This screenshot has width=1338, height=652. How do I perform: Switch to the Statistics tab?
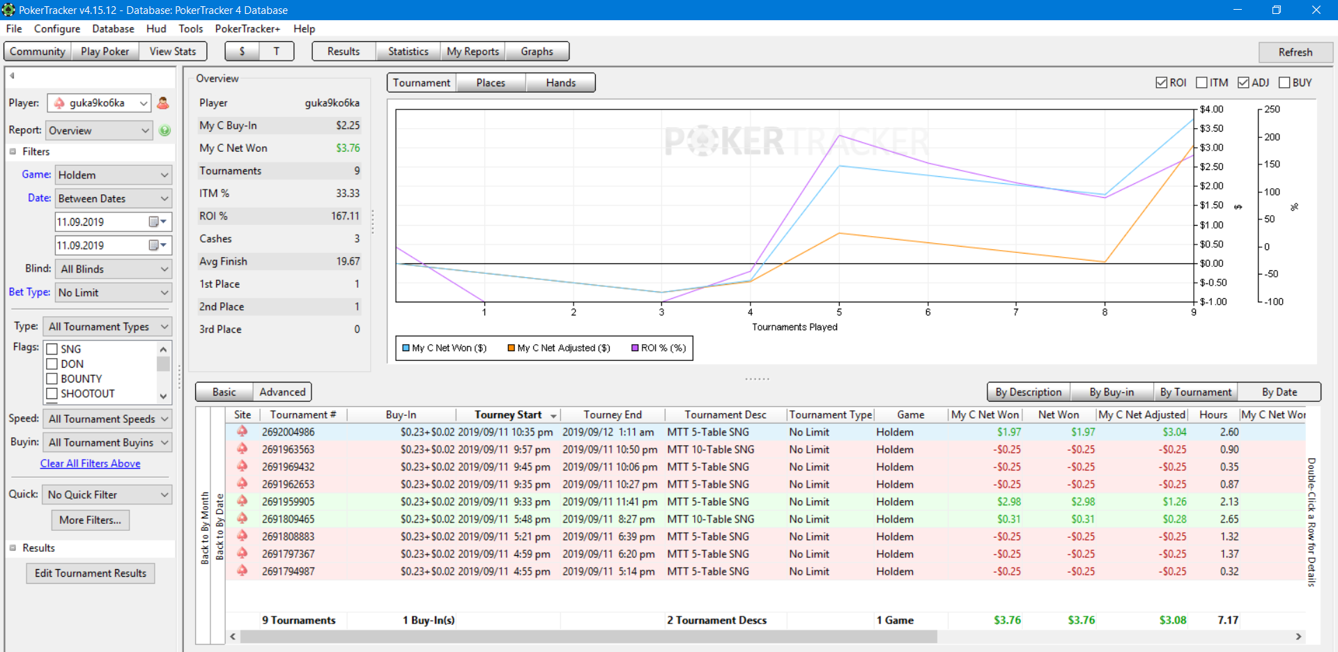[408, 52]
